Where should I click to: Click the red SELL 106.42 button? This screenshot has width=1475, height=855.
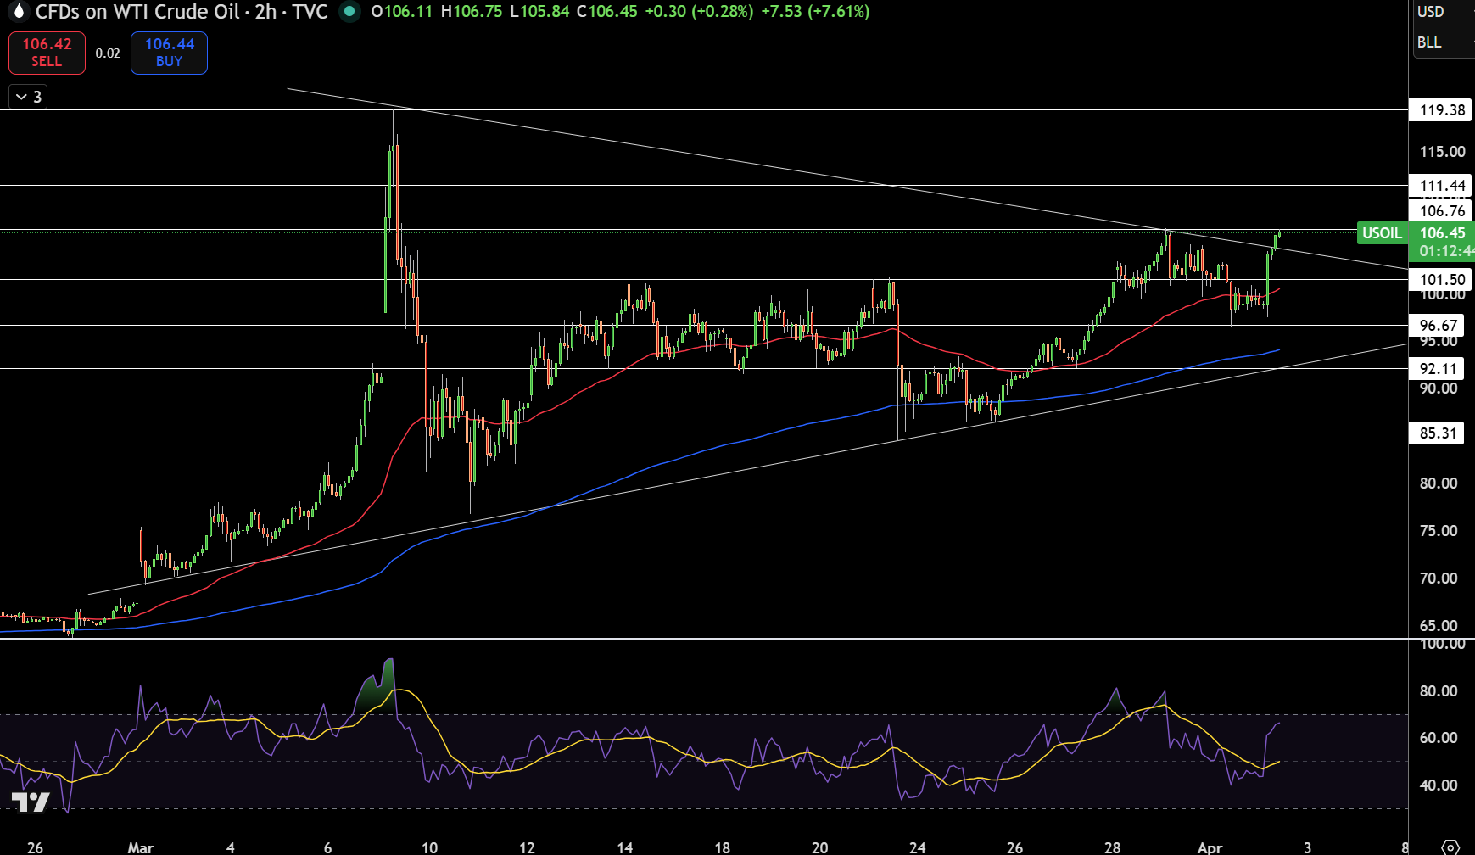[47, 53]
